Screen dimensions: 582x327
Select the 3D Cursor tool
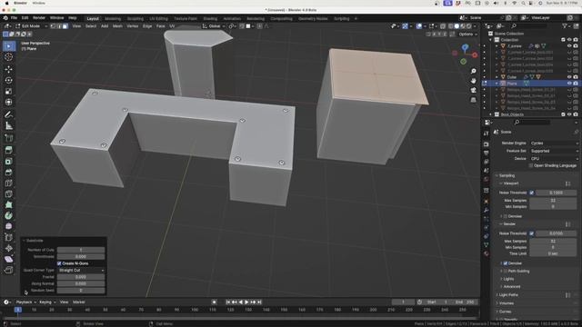pos(8,57)
